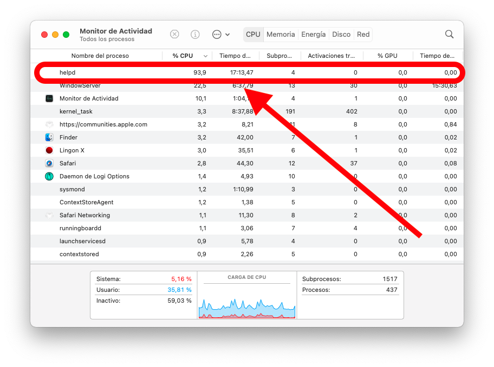Viewport: 494px width, 367px height.
Task: Select the contextstored process row
Action: point(247,254)
